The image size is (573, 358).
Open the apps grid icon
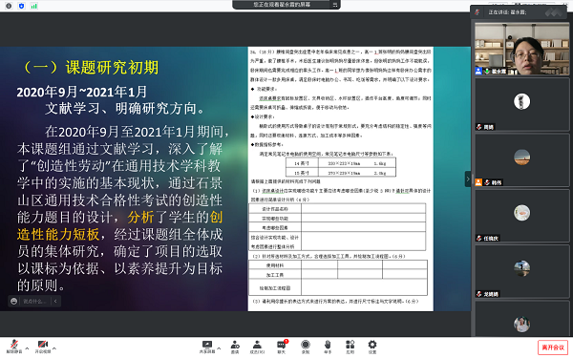click(x=350, y=347)
